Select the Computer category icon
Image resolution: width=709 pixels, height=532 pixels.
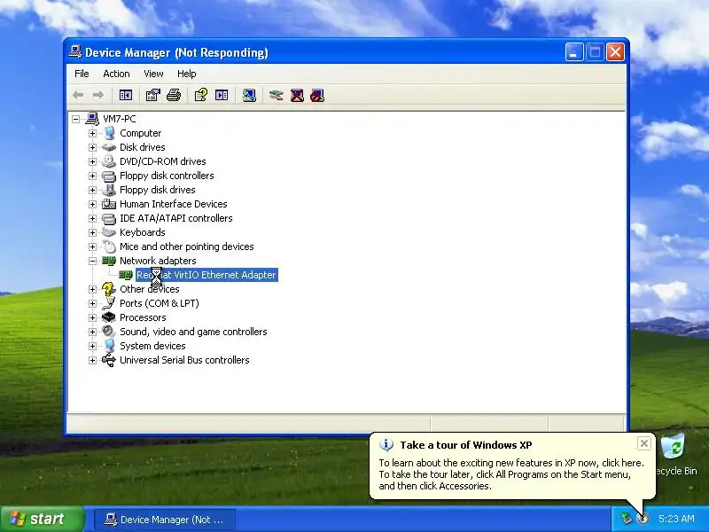[x=109, y=133]
